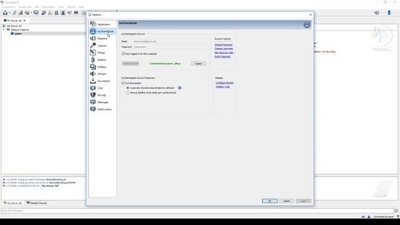Screen dimensions: 400x225
Task: Toggle Stay logged in on this computer
Action: point(124,54)
